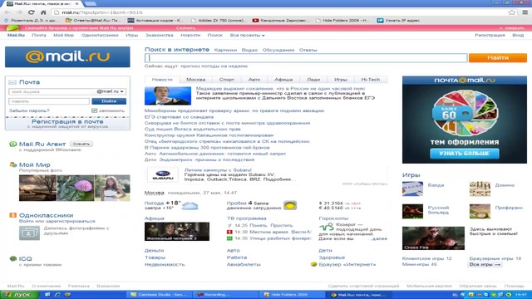Open the Домино game icon

click(x=480, y=189)
